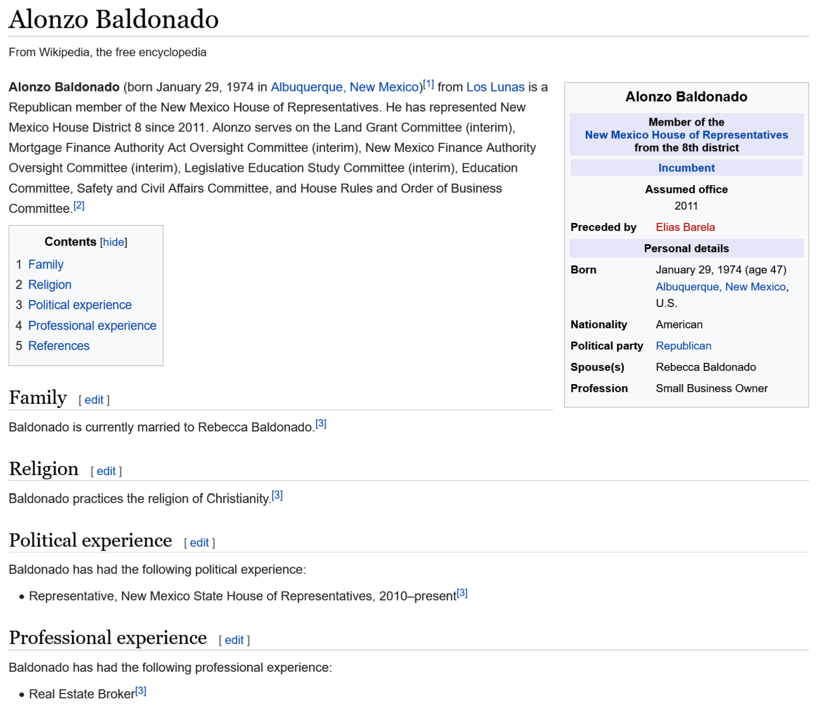Jump to Political experience in Contents
The width and height of the screenshot is (819, 708).
pyautogui.click(x=80, y=305)
